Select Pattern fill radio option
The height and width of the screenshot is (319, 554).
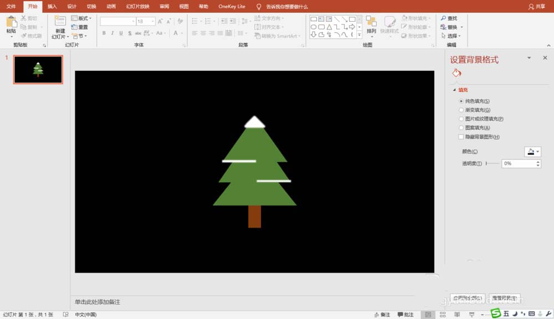461,127
